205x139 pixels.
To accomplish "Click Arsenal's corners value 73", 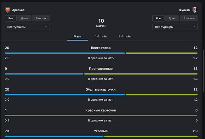I will click(x=7, y=131).
